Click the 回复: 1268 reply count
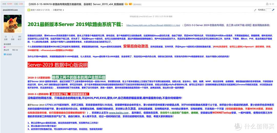This screenshot has width=277, height=133. coord(18,4)
